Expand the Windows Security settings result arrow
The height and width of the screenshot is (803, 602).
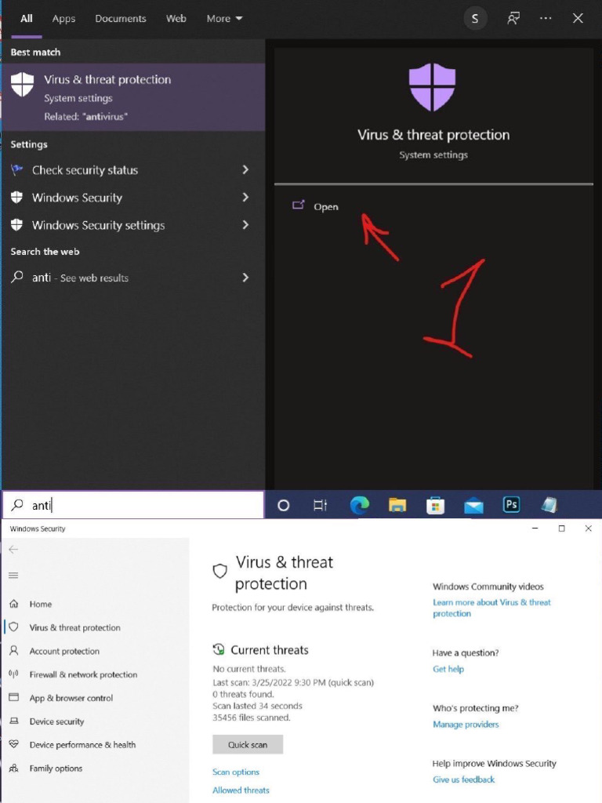[x=245, y=225]
